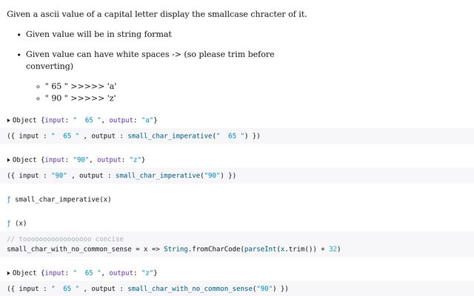This screenshot has height=296, width=474.
Task: Expand the first Object with output "a"
Action: click(9, 120)
